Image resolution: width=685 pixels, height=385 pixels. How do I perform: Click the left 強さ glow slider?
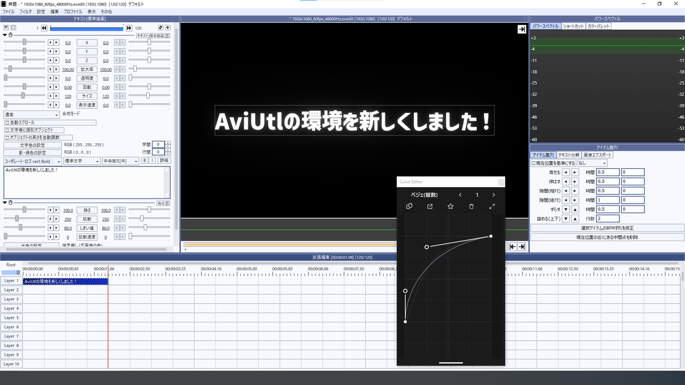25,210
